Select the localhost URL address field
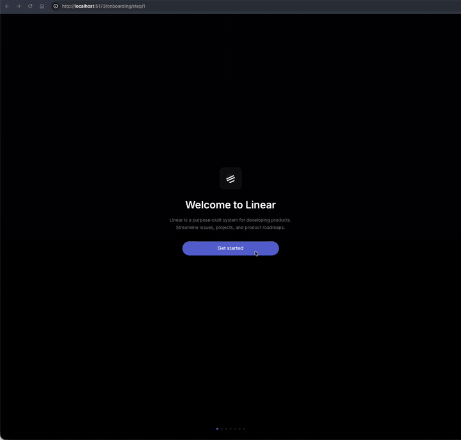The width and height of the screenshot is (461, 440). click(x=104, y=6)
